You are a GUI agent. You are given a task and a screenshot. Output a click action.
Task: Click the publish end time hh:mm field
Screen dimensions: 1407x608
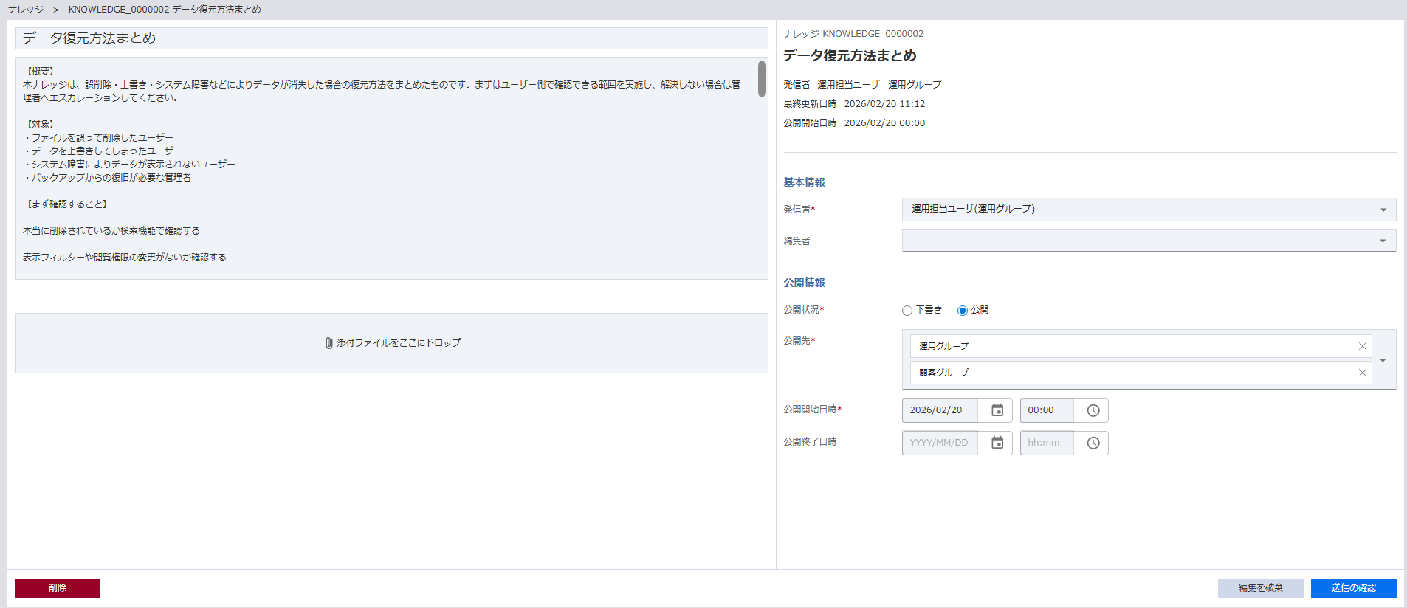click(x=1046, y=443)
